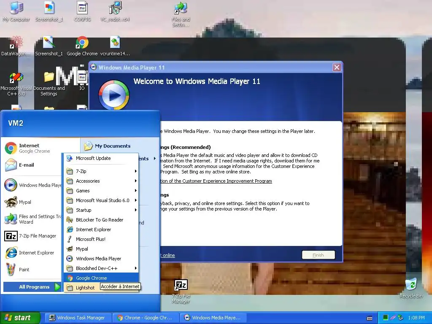Click Finish in Media Player setup
This screenshot has width=432, height=324.
coord(318,255)
